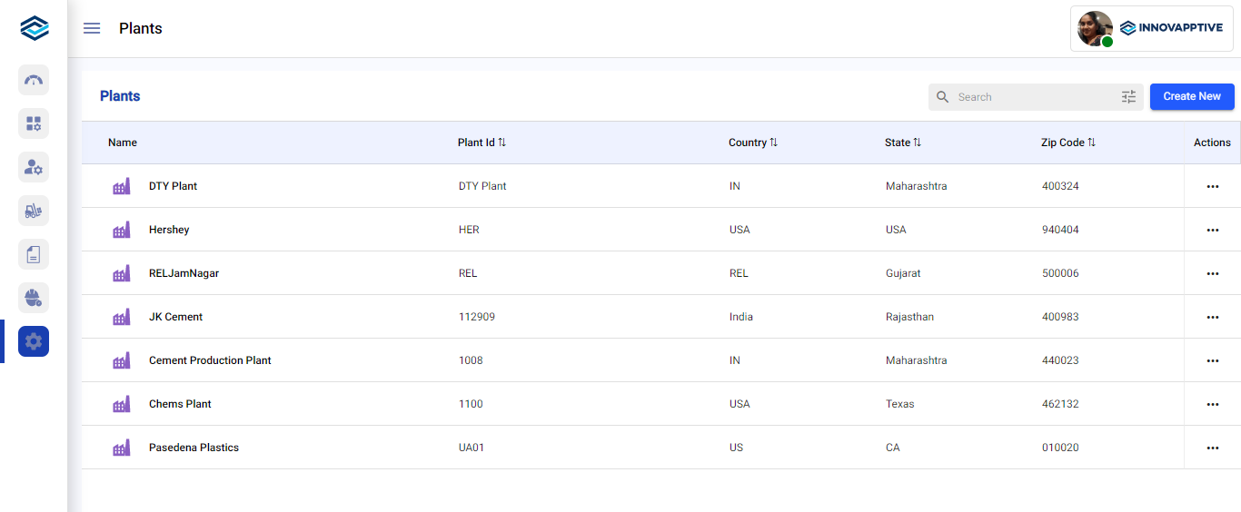The height and width of the screenshot is (512, 1241).
Task: Open the user management sidebar icon
Action: [34, 167]
